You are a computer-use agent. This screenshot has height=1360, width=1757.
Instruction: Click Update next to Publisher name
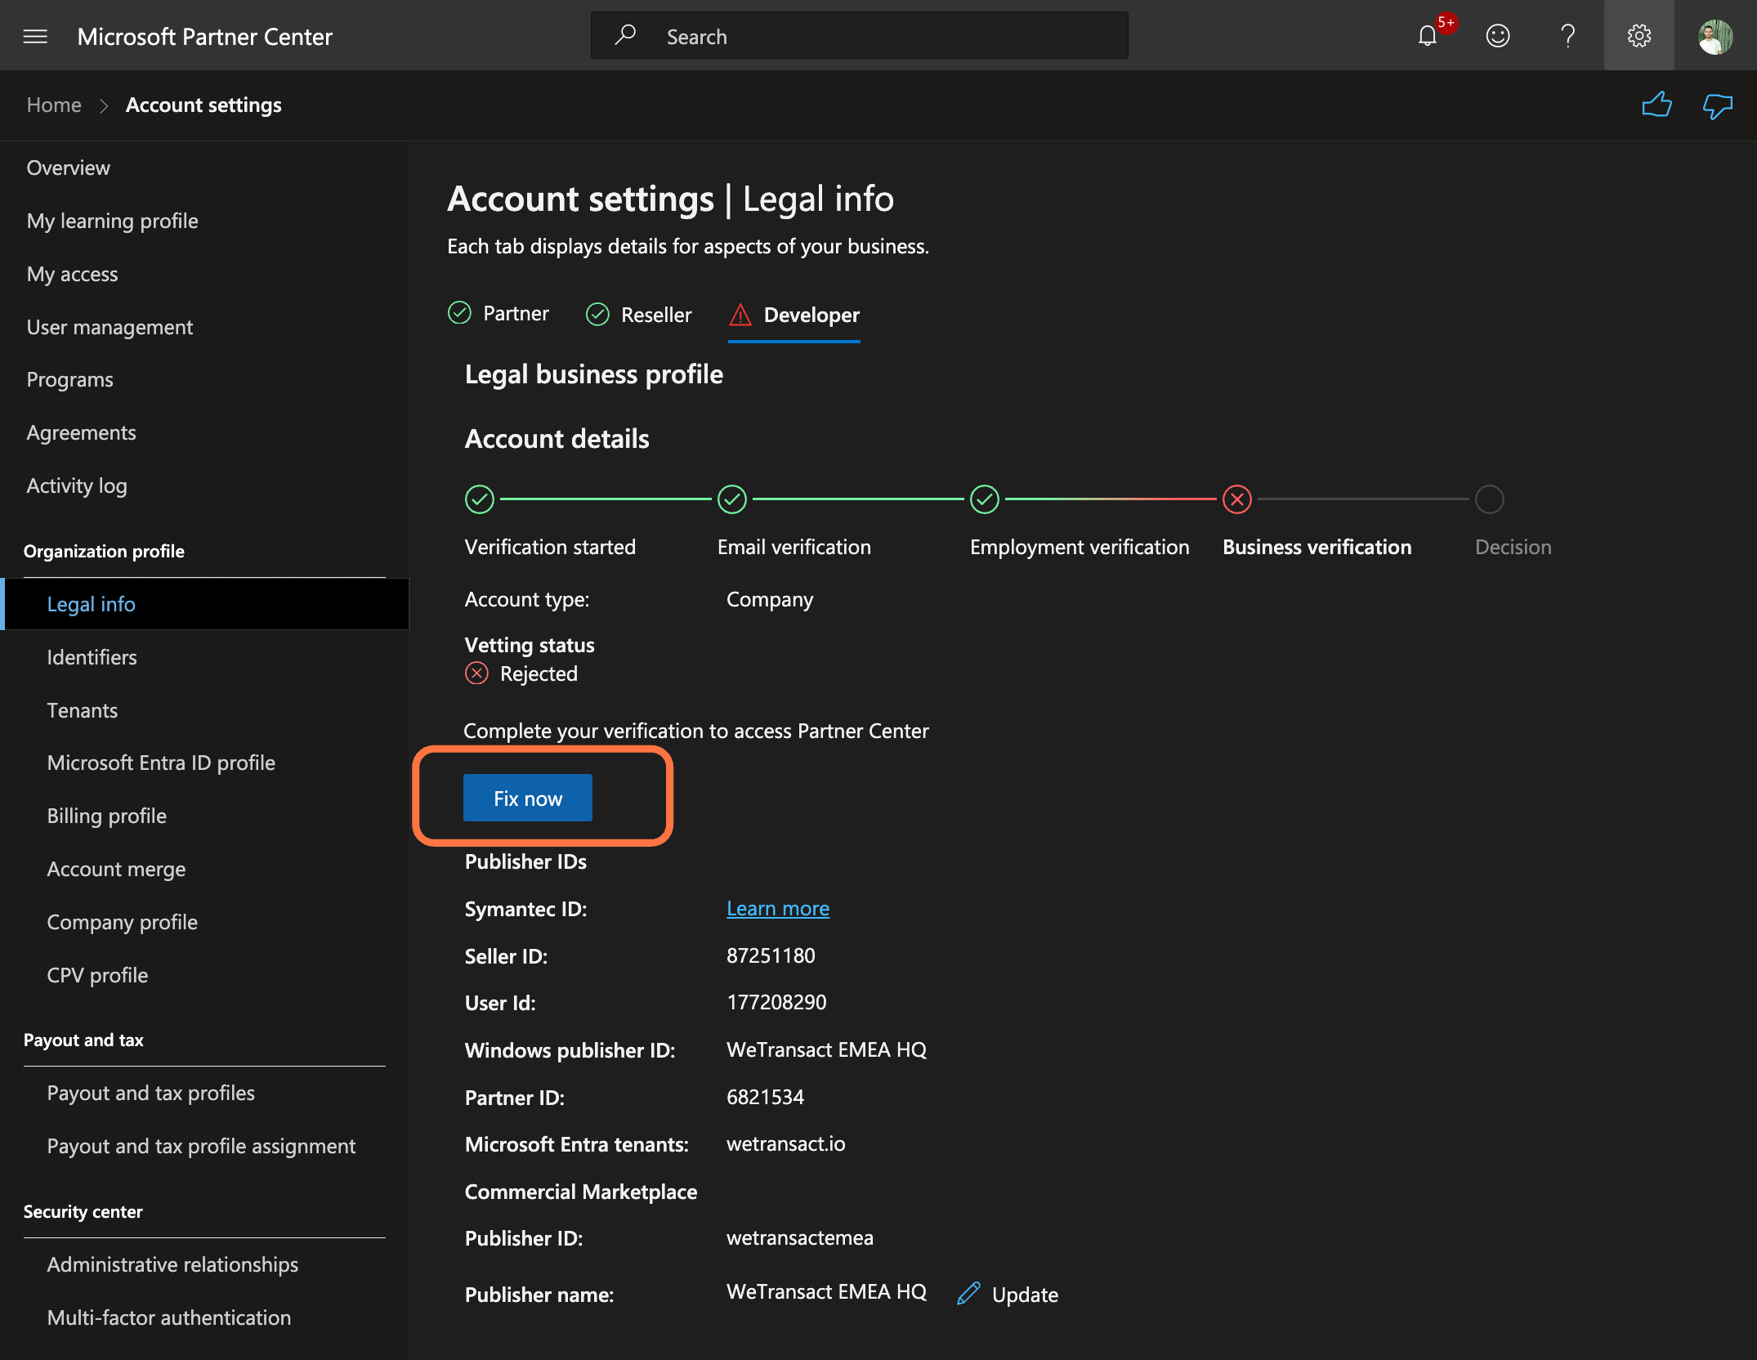click(1025, 1295)
